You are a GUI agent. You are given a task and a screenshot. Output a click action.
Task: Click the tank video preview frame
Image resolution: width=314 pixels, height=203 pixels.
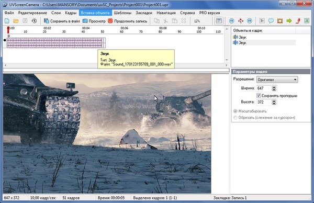pos(107,133)
